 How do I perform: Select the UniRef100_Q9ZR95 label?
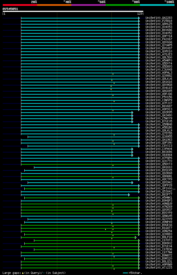click(x=159, y=112)
